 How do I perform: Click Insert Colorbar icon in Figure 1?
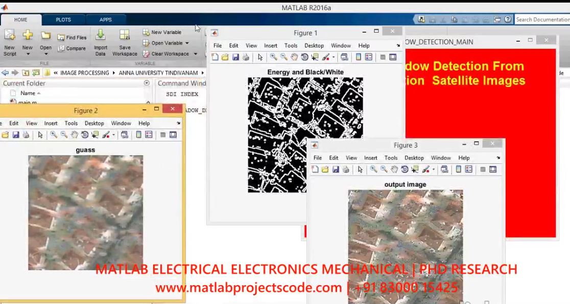pos(359,57)
